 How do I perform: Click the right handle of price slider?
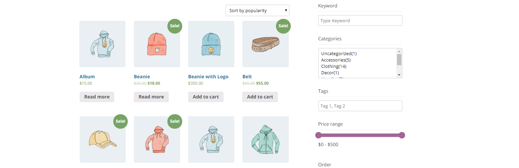[x=401, y=135]
